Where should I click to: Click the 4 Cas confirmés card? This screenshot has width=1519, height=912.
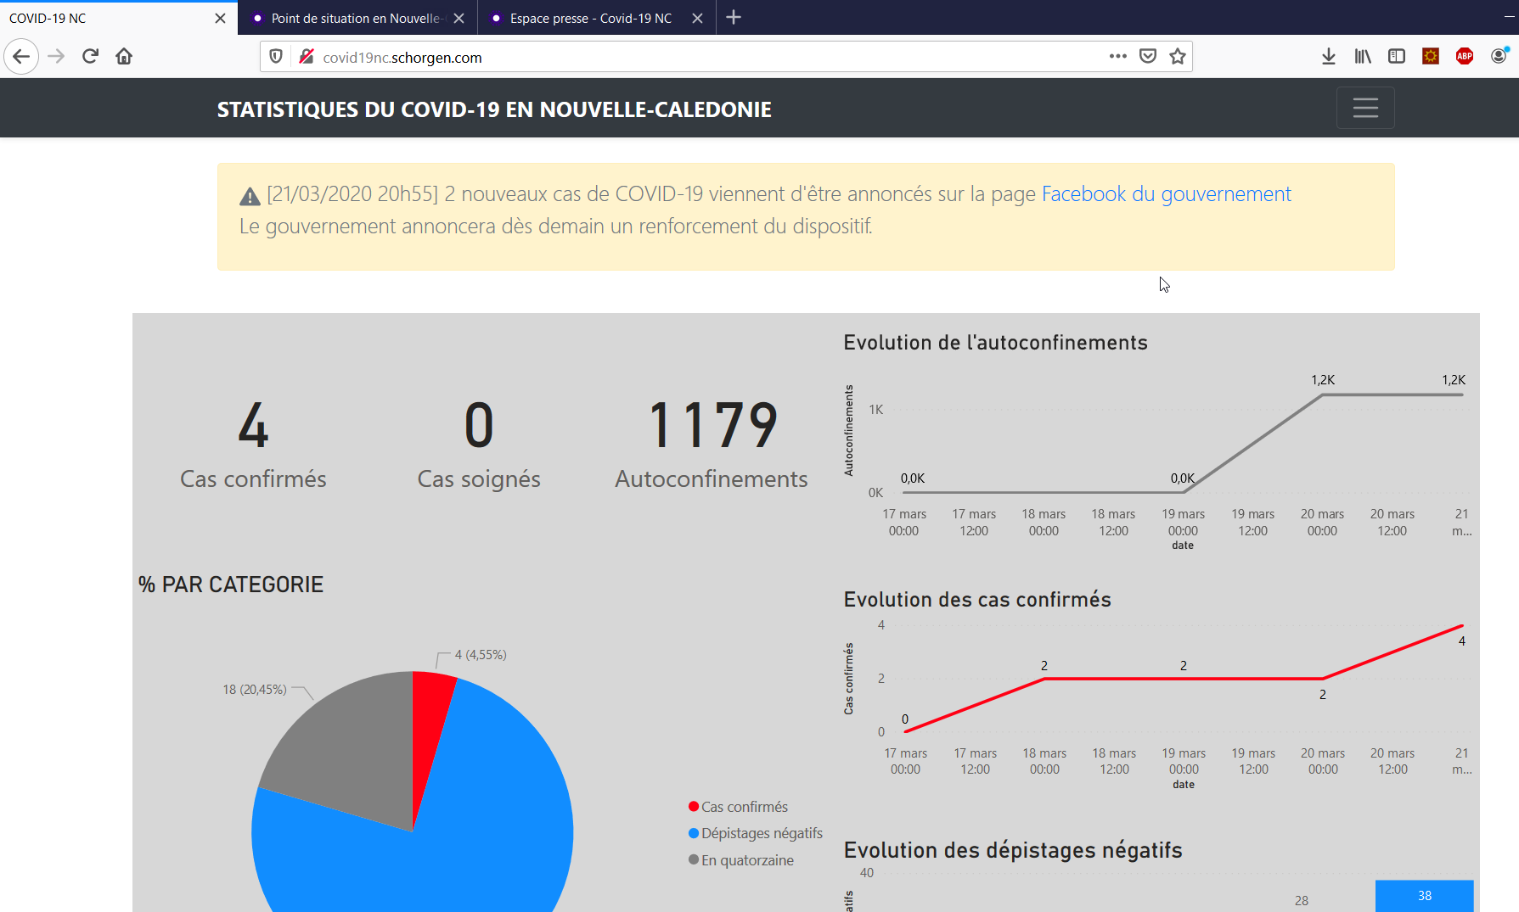[253, 445]
